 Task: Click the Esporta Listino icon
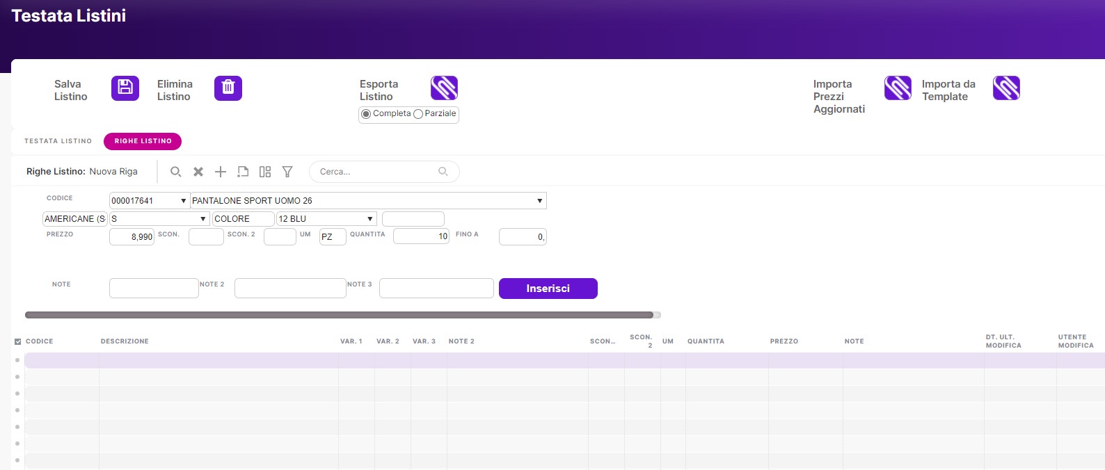point(444,88)
